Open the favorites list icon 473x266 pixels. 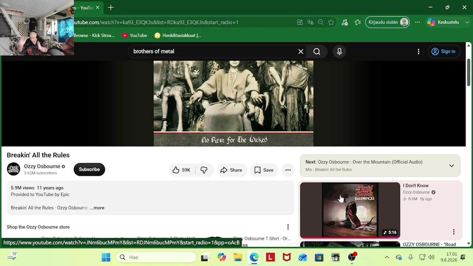pyautogui.click(x=358, y=23)
